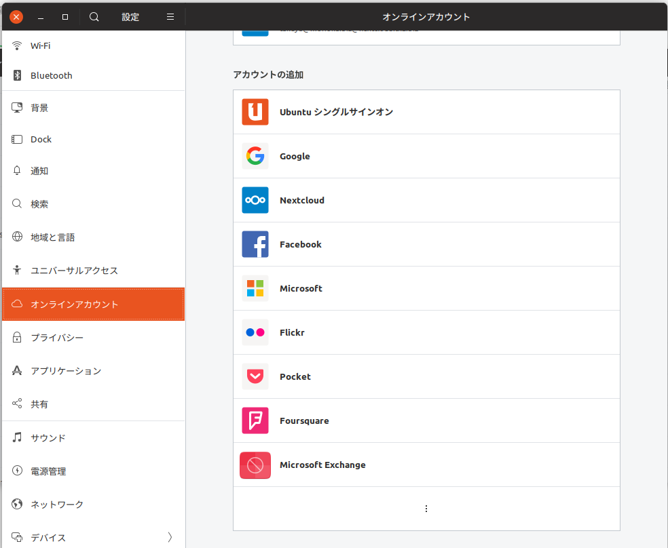This screenshot has width=668, height=548.
Task: Click the Ubuntu Single Sign-On logo
Action: [255, 112]
